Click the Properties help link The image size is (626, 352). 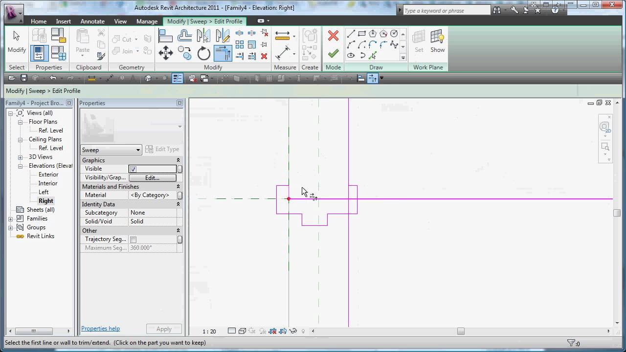[100, 329]
